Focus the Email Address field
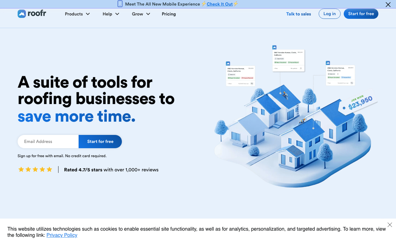The height and width of the screenshot is (247, 396). coord(48,141)
